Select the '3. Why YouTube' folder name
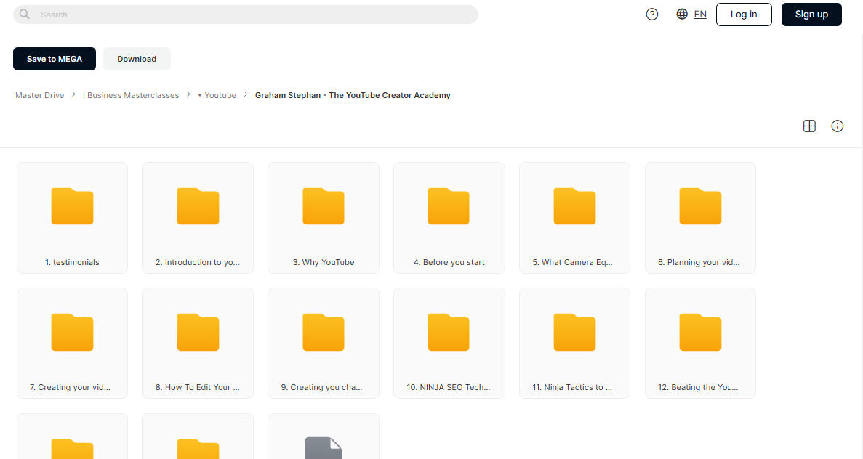The image size is (863, 459). 324,262
